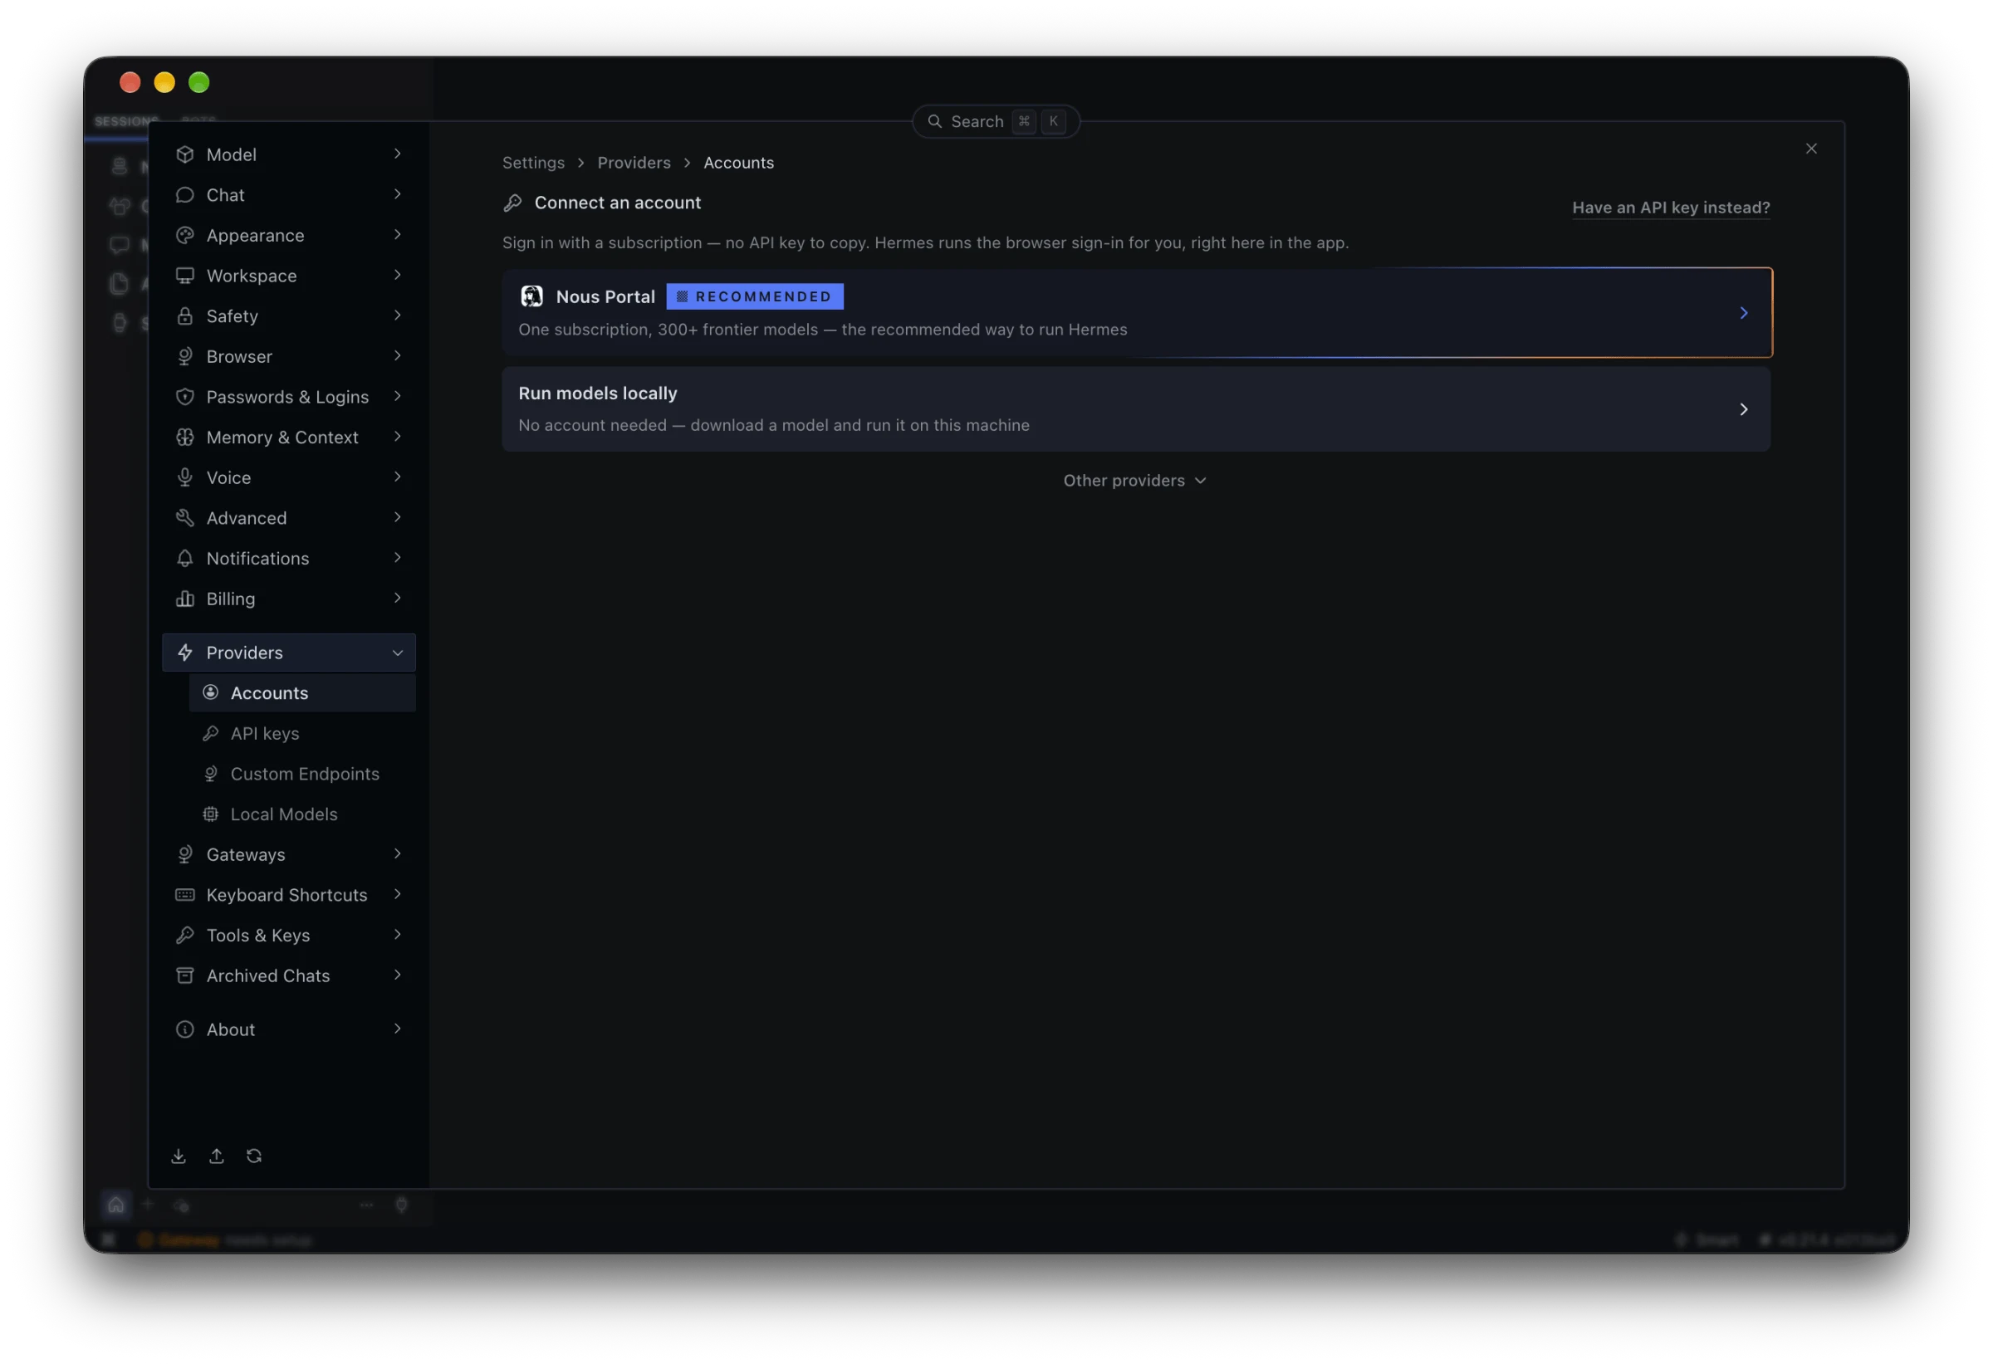Click the Search input field
The image size is (1993, 1364).
tap(996, 122)
